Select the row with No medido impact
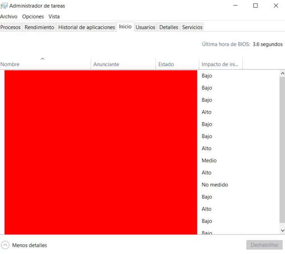The image size is (285, 254). click(x=215, y=185)
